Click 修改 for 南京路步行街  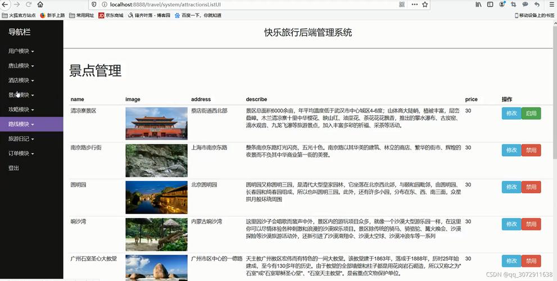point(511,150)
